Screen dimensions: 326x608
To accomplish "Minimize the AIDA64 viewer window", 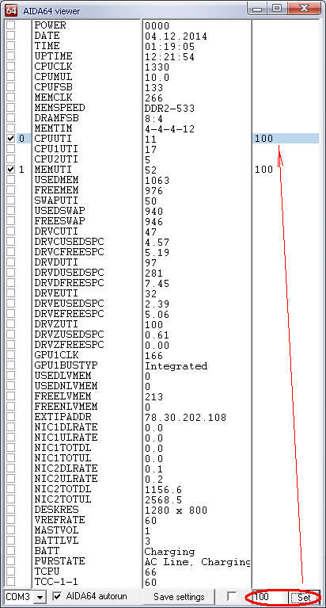I will click(x=258, y=8).
